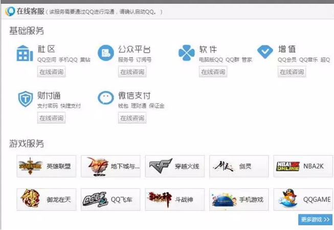Select the 财付通 heading
Viewport: 334px width, 230px height.
coord(49,96)
